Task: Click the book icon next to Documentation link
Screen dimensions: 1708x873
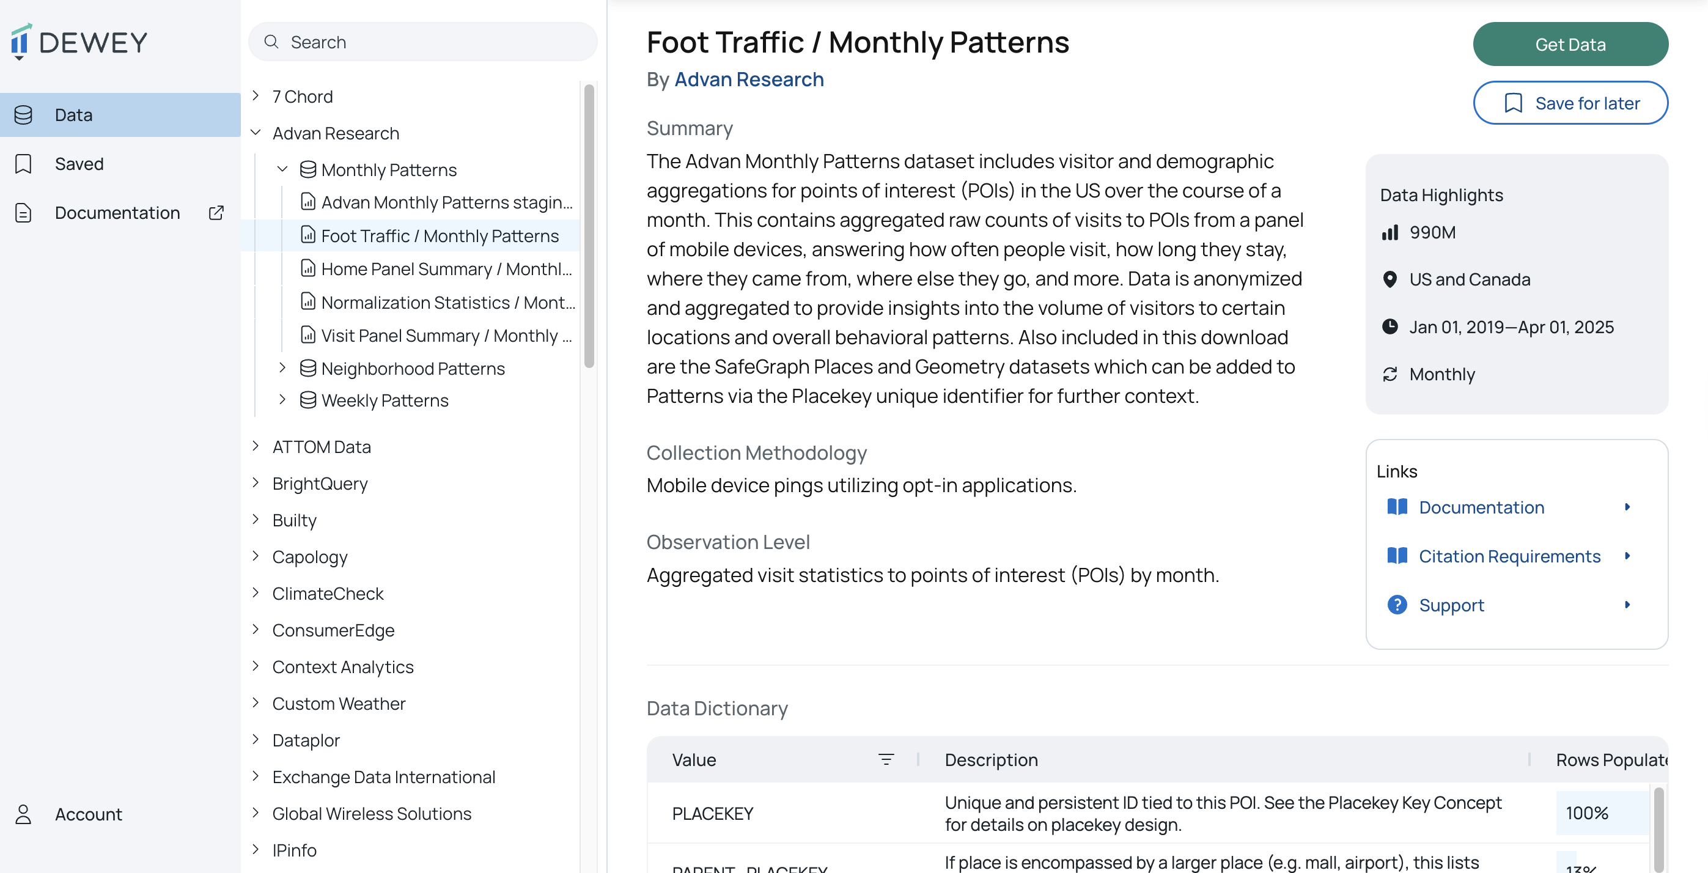Action: point(1397,507)
